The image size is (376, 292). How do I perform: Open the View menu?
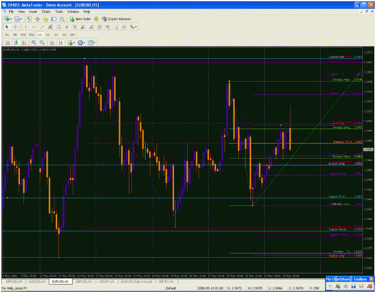point(21,11)
